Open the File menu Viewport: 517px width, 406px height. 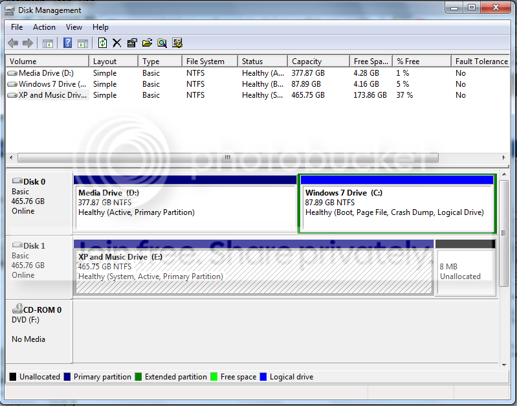pos(17,27)
